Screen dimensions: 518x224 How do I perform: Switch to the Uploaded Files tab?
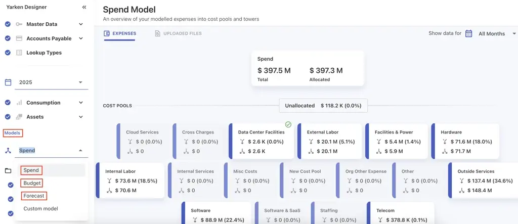(178, 34)
